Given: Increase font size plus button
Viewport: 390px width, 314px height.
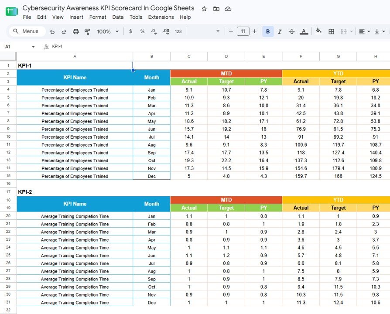Looking at the screenshot, I should [254, 31].
